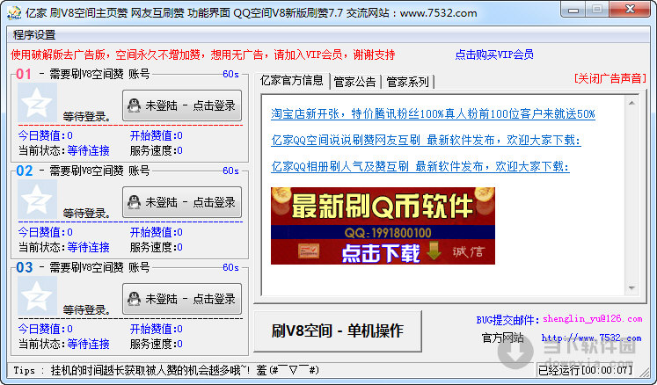Close the 亿家 window

pos(630,9)
